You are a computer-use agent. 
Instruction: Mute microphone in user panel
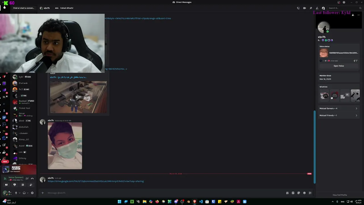16,193
